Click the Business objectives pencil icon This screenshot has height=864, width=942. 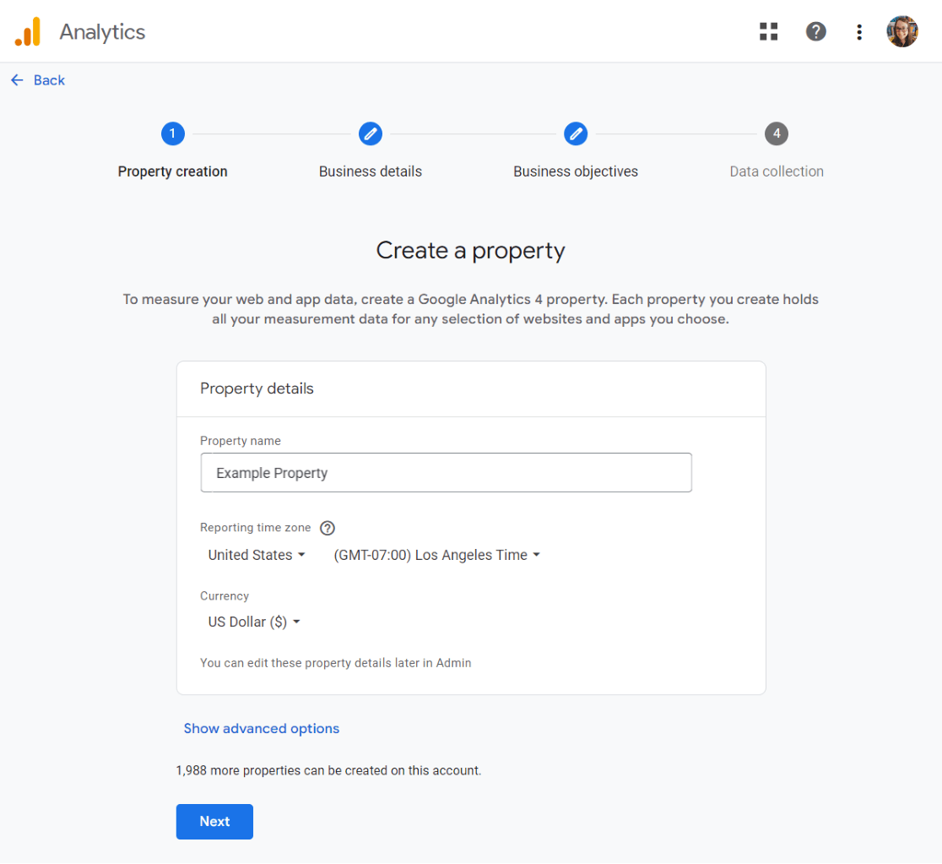(576, 133)
